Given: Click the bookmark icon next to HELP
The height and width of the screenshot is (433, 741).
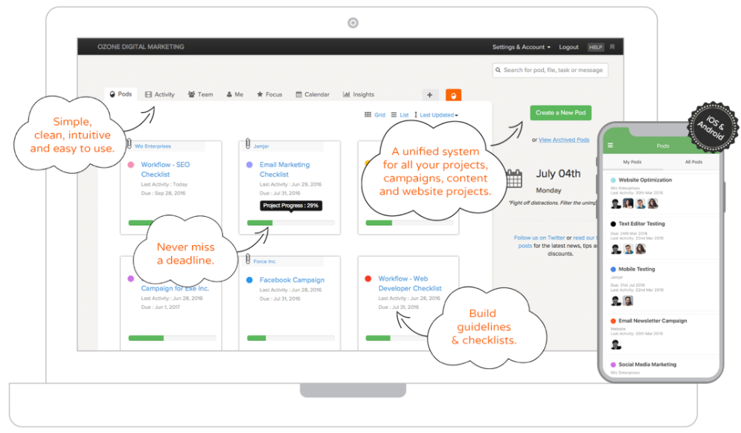Looking at the screenshot, I should point(612,47).
